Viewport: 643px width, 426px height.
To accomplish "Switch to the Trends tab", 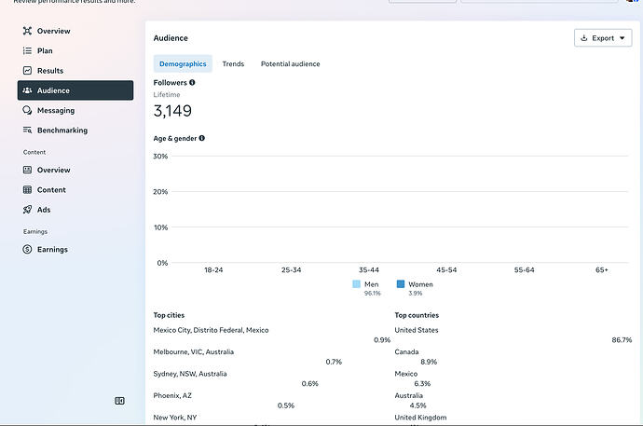I will (x=233, y=64).
